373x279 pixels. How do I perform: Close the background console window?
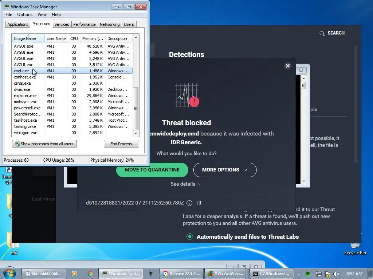[301, 70]
